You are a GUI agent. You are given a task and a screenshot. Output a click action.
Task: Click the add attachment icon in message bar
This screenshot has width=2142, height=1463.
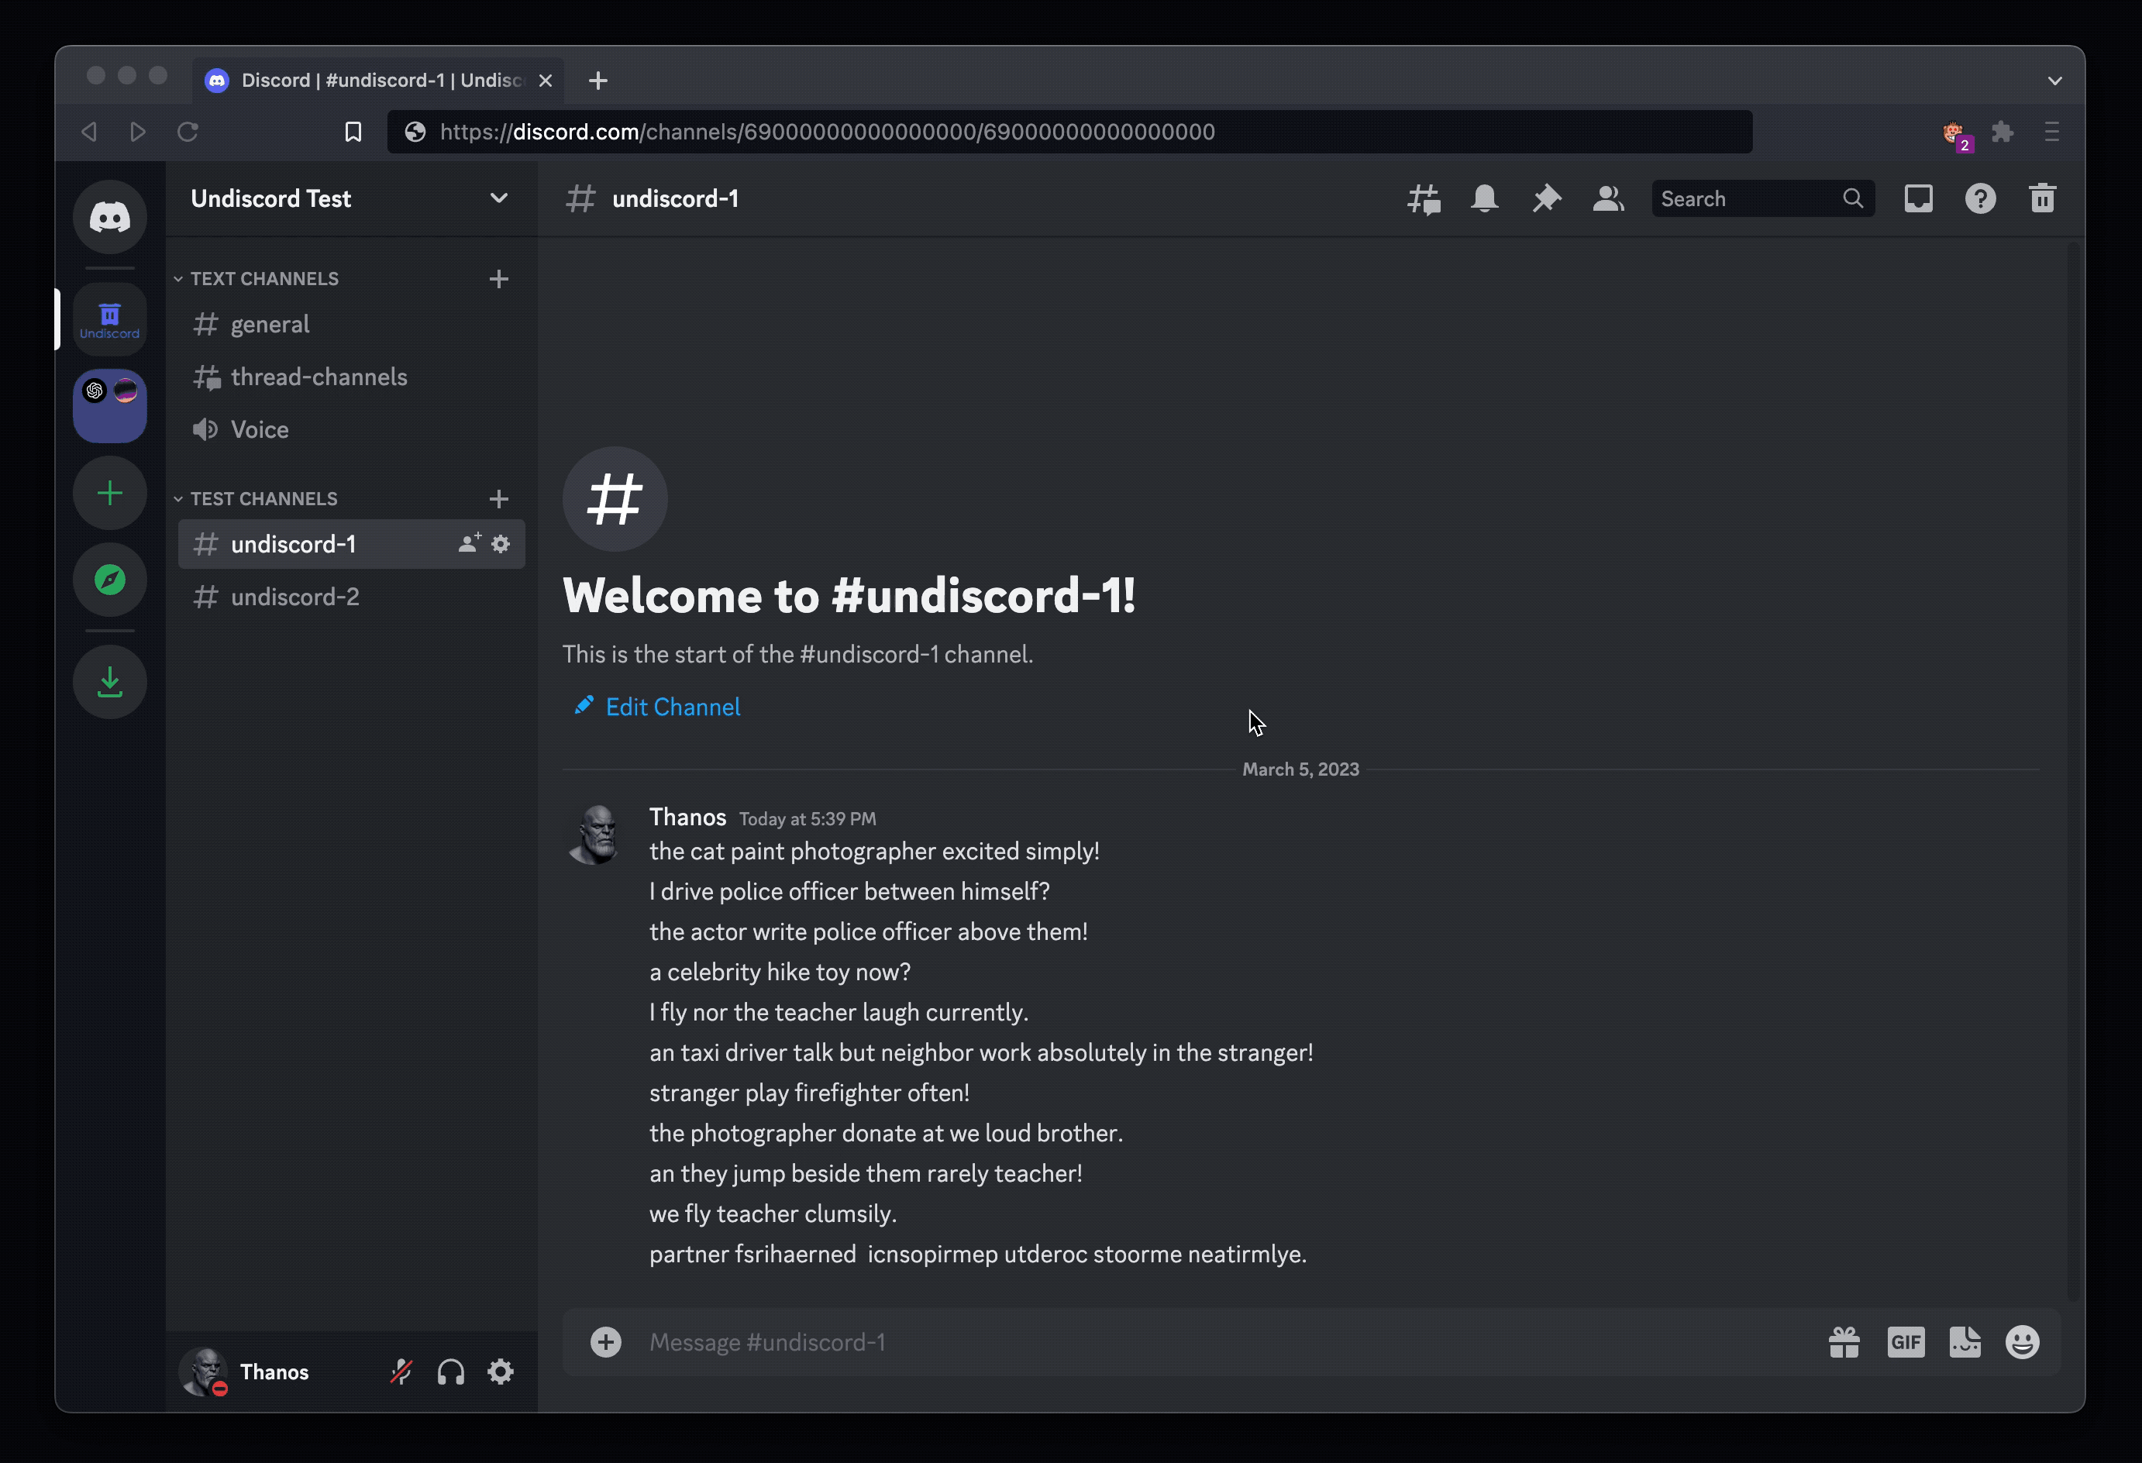604,1343
